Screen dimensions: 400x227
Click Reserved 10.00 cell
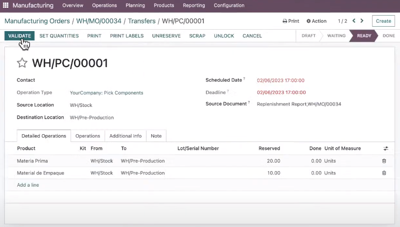(x=274, y=173)
